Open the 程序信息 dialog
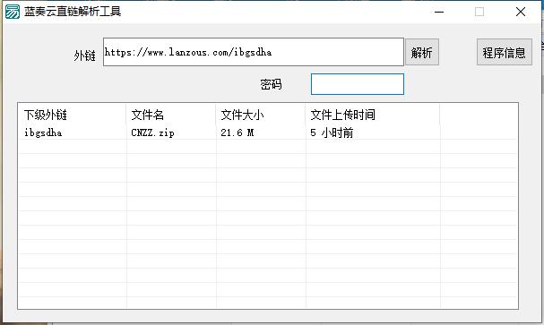 [x=504, y=52]
